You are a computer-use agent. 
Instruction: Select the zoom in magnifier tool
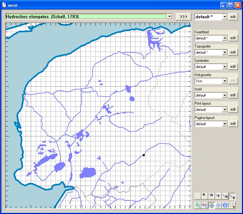(198, 205)
